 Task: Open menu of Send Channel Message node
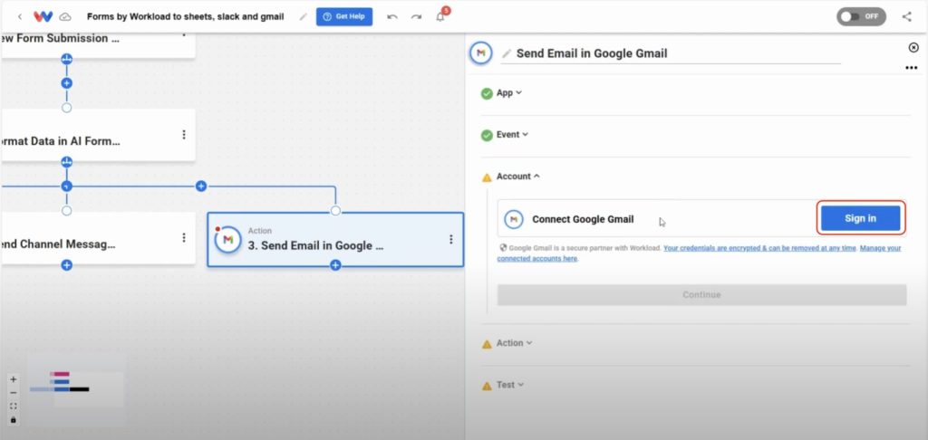(183, 238)
